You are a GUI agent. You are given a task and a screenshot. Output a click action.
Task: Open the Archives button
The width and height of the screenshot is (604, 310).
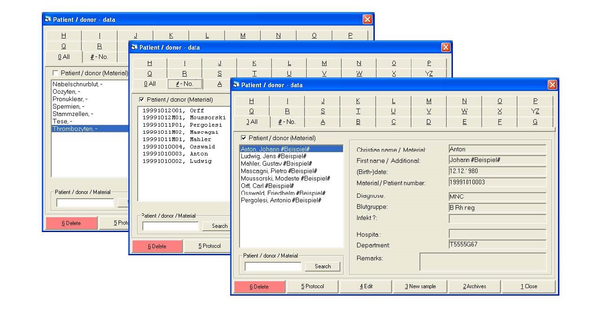(x=474, y=286)
